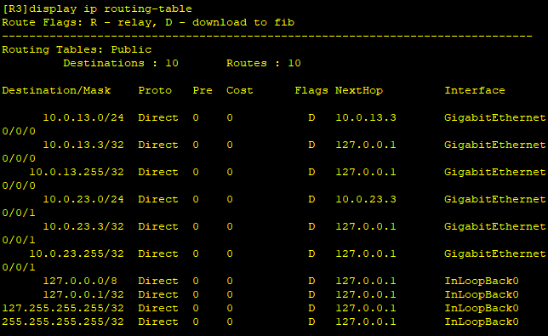The width and height of the screenshot is (548, 336).
Task: Click the first InLoopBack0 interface entry
Action: tap(482, 281)
